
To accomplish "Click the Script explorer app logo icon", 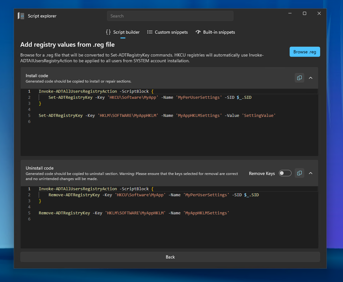I will [x=21, y=16].
